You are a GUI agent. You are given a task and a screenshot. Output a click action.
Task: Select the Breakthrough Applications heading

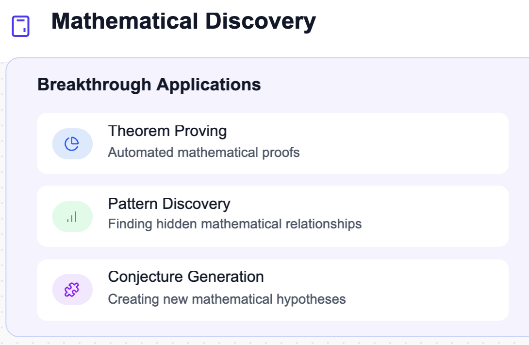pos(149,85)
